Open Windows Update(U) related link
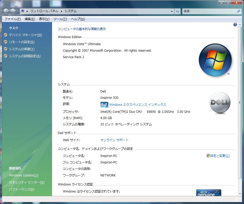This screenshot has width=244, height=204. pyautogui.click(x=24, y=175)
